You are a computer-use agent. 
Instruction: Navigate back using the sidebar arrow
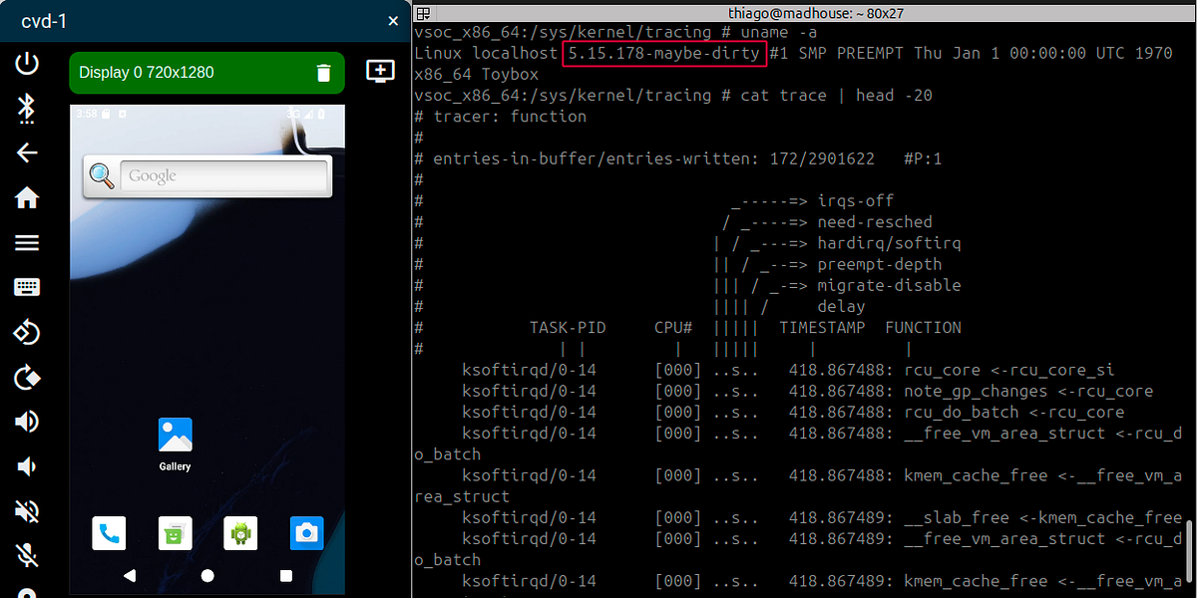coord(27,151)
